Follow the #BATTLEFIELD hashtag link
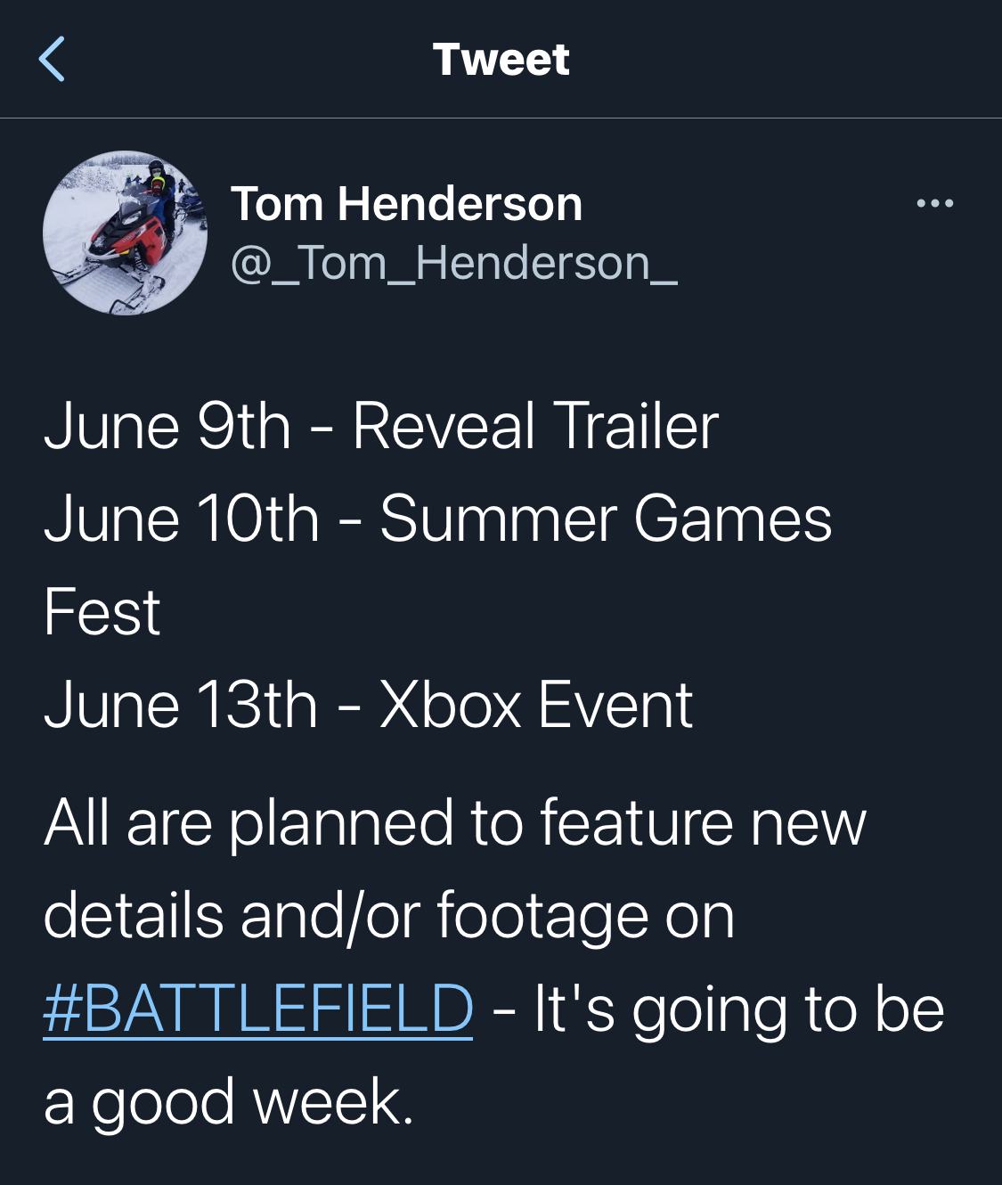1002x1185 pixels. tap(258, 1009)
